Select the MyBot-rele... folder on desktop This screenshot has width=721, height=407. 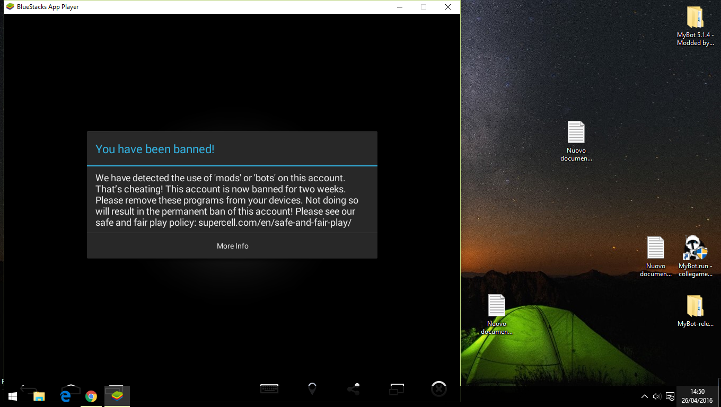click(x=695, y=311)
